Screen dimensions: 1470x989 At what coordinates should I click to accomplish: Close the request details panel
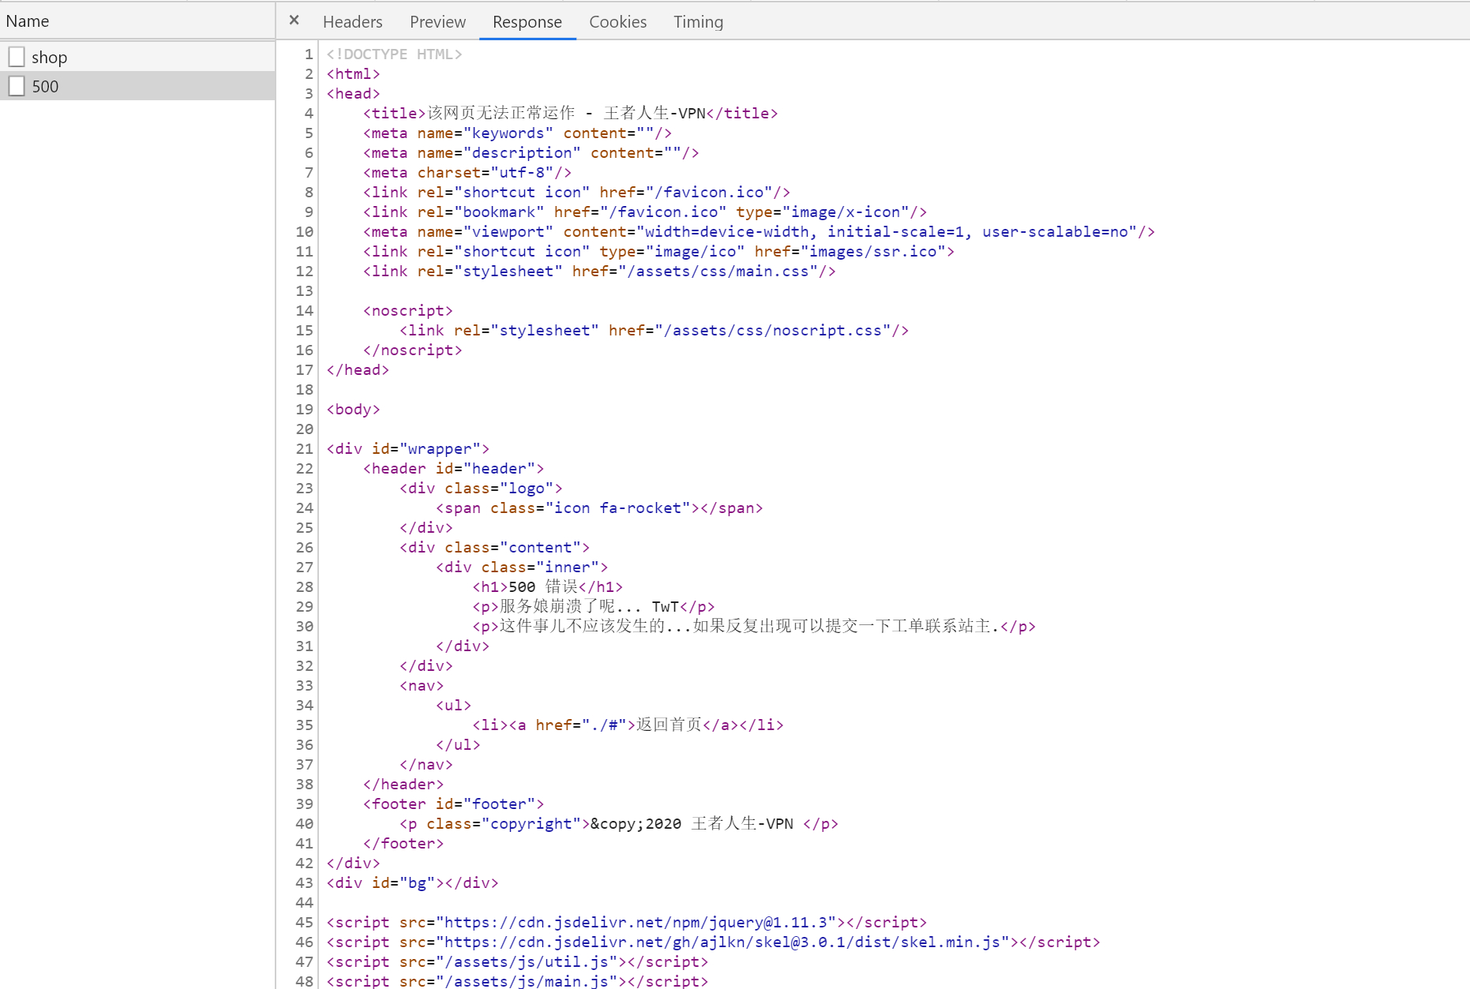pos(294,19)
